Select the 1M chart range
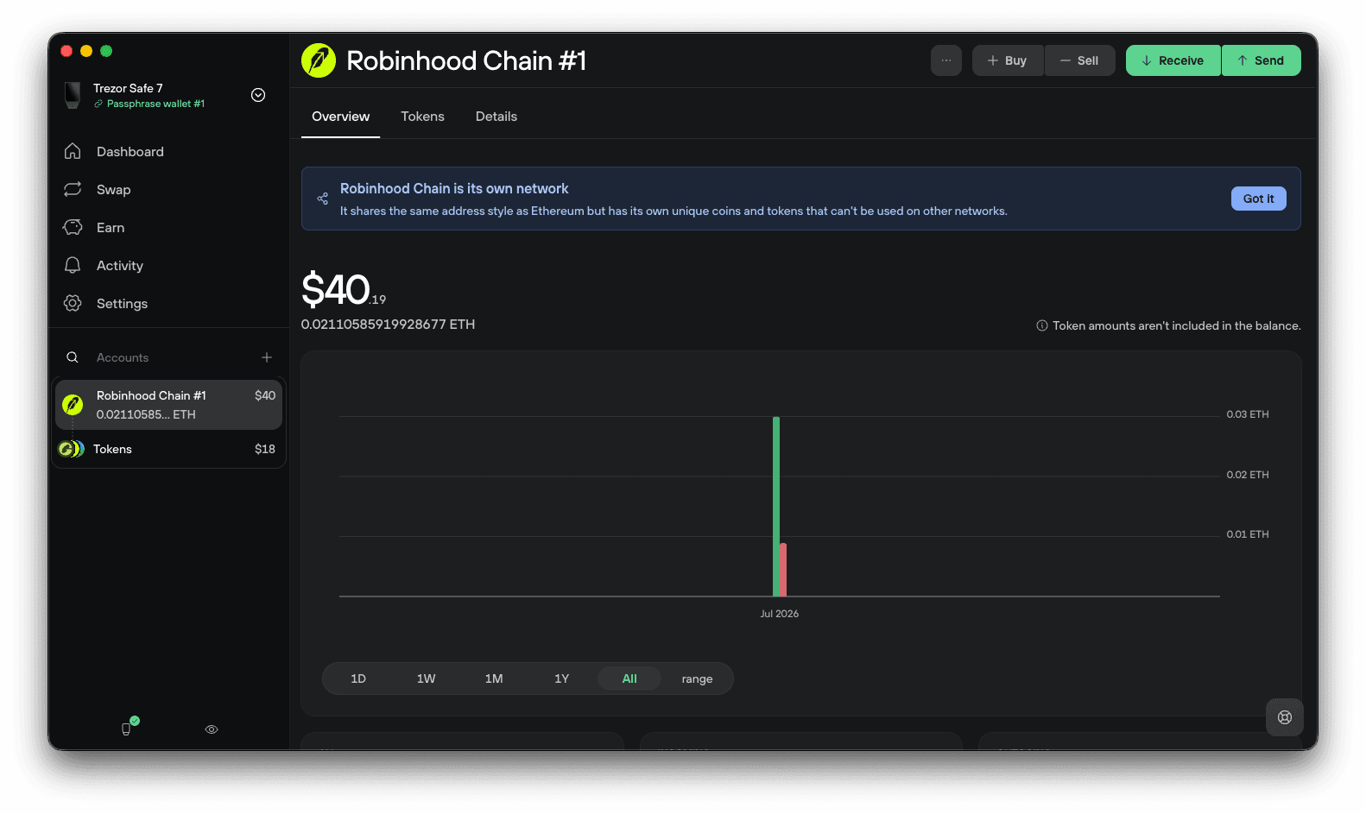The height and width of the screenshot is (814, 1366). [494, 678]
